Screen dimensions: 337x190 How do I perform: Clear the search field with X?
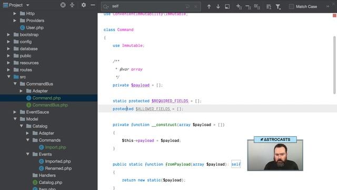click(195, 6)
